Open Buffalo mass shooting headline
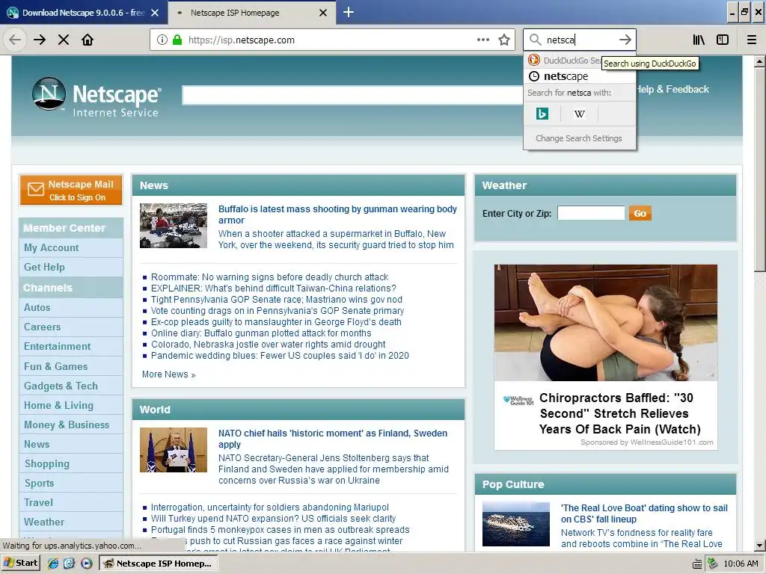Image resolution: width=766 pixels, height=574 pixels. tap(337, 215)
